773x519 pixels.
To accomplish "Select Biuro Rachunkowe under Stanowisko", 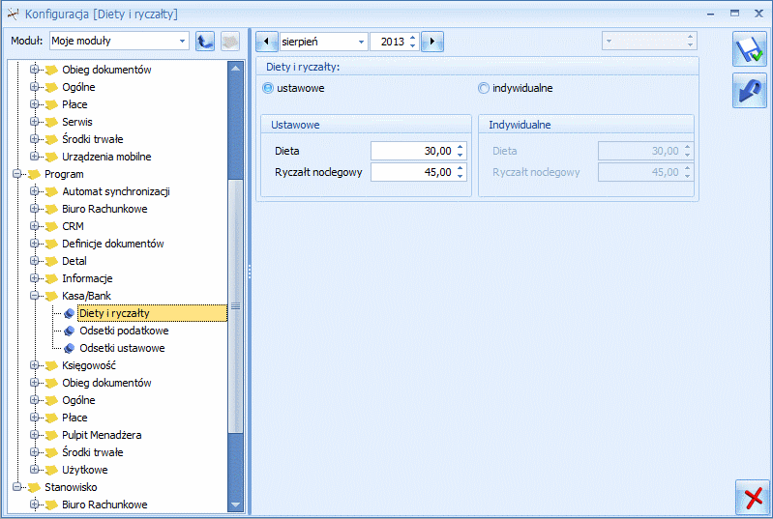I will (104, 505).
